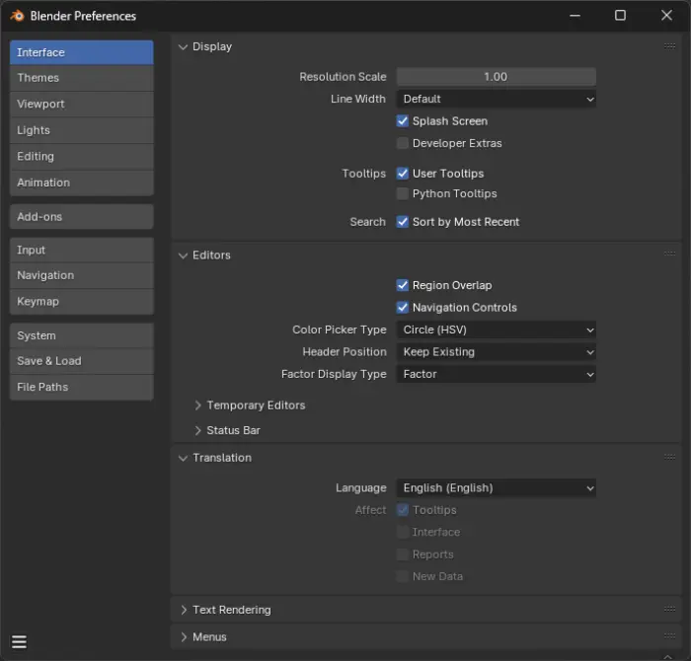Toggle the translation Tooltips checkbox

pos(403,510)
